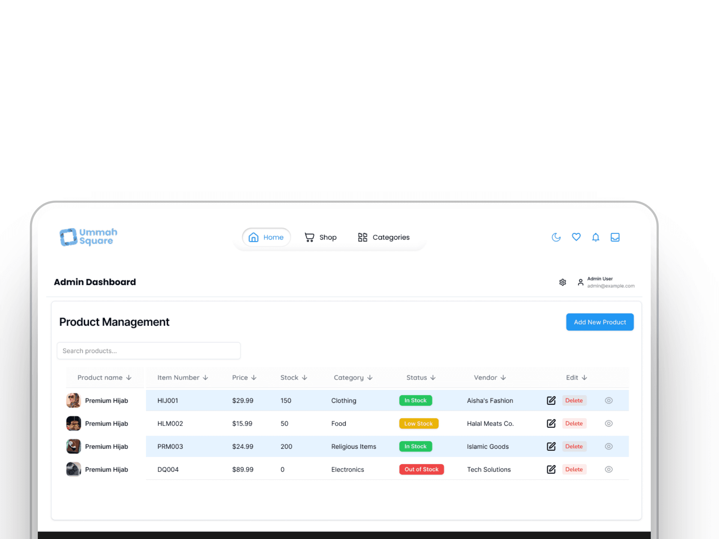The height and width of the screenshot is (539, 719).
Task: Click the Add New Product button
Action: pyautogui.click(x=600, y=322)
